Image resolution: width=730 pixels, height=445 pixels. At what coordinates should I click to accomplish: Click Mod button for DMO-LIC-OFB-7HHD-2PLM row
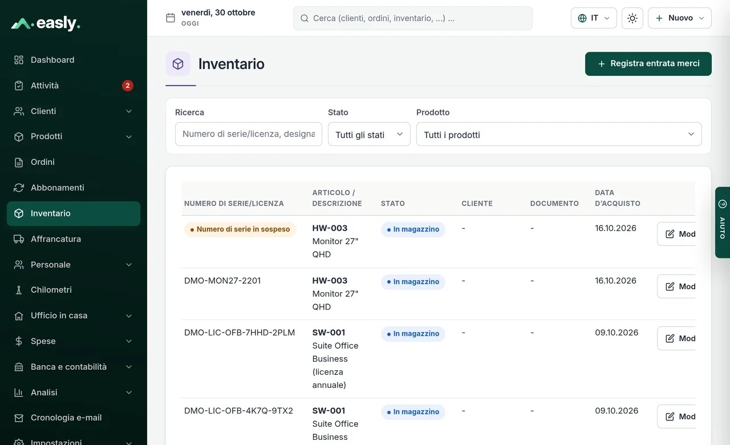[x=676, y=338]
